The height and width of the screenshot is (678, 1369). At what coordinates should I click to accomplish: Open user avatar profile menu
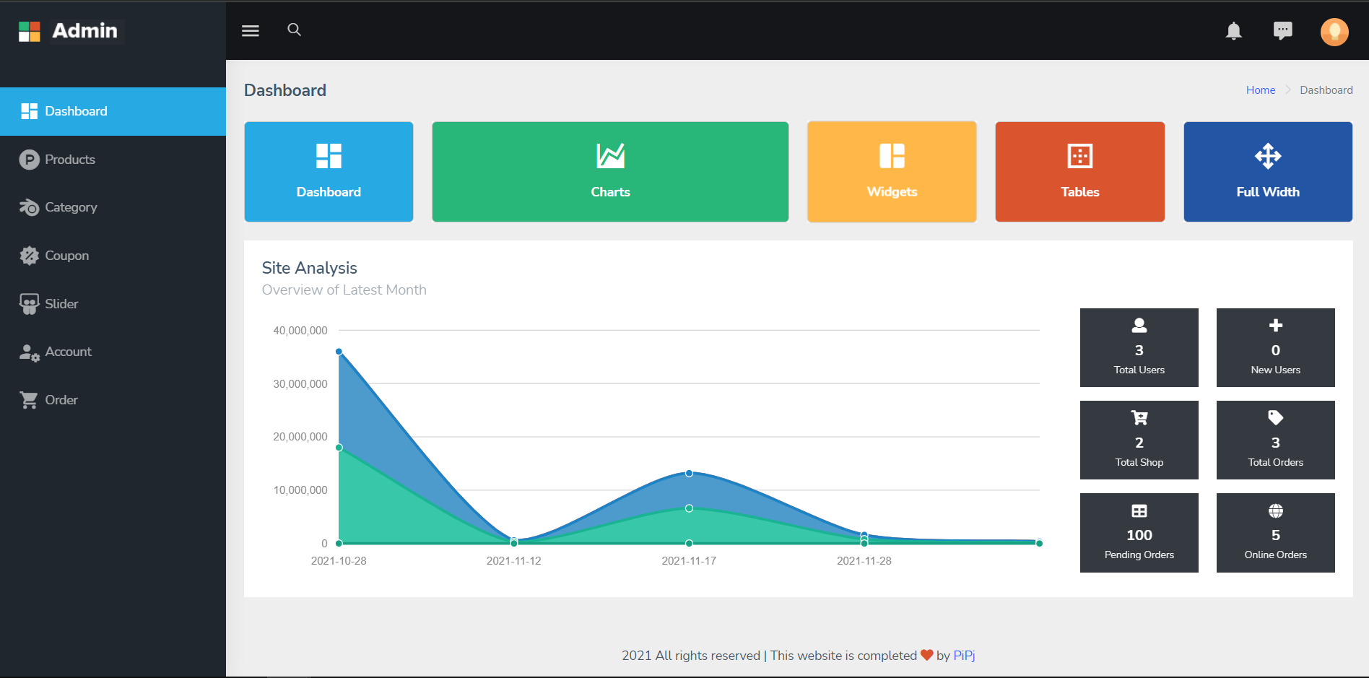pos(1334,32)
